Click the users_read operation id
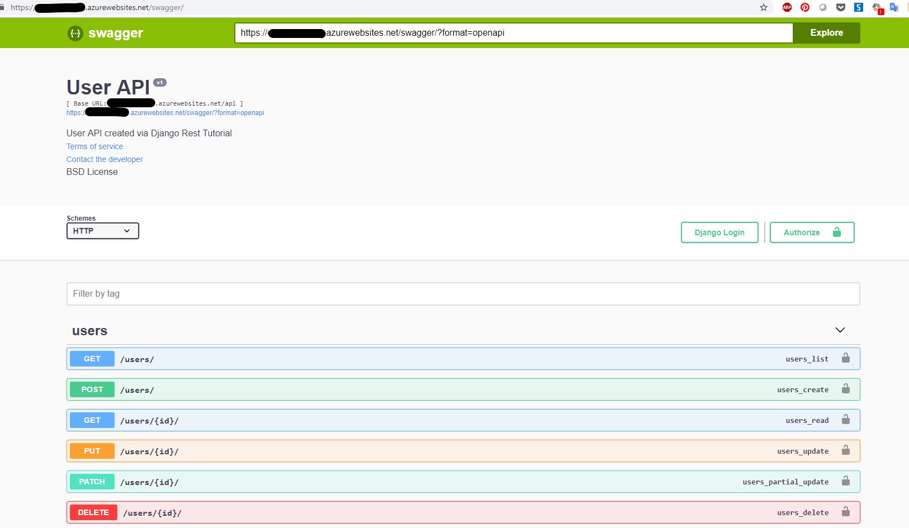The image size is (909, 528). (807, 420)
